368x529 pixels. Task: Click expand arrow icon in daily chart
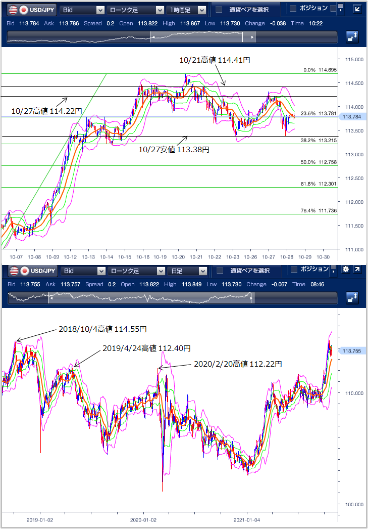(357, 269)
